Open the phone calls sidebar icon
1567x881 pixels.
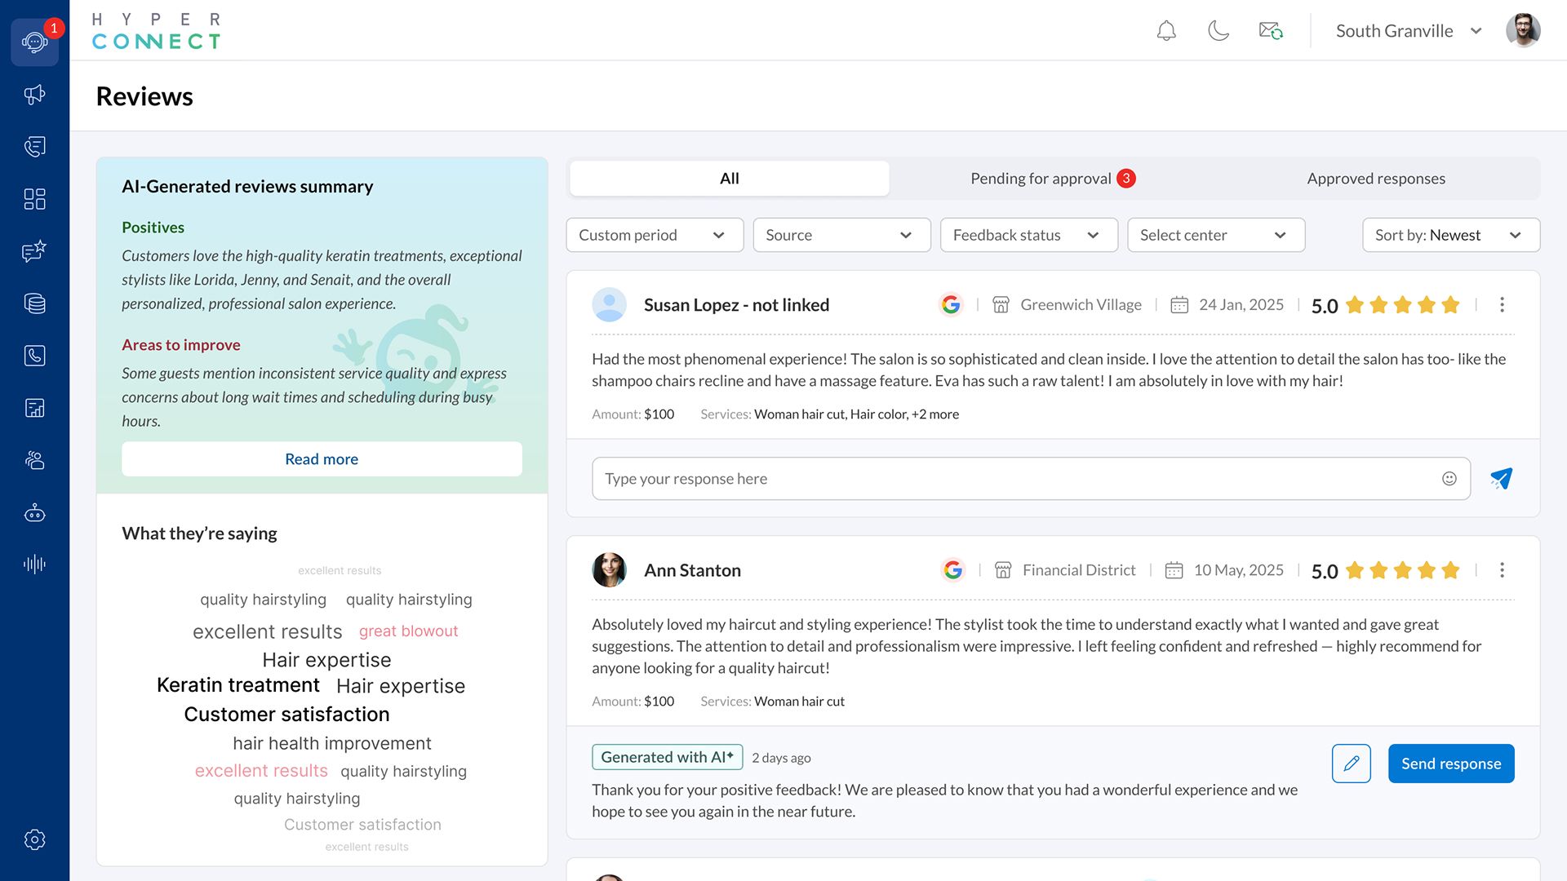[x=34, y=356]
